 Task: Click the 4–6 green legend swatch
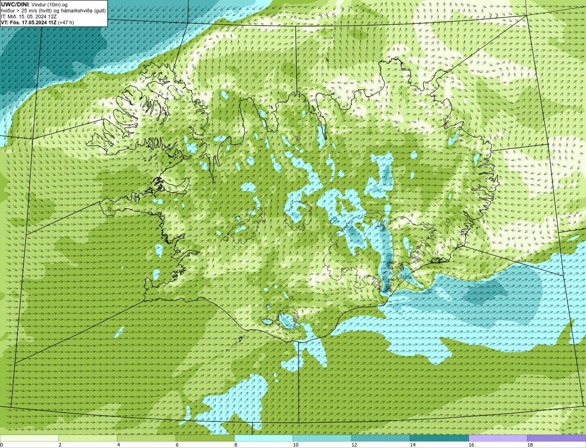point(146,438)
